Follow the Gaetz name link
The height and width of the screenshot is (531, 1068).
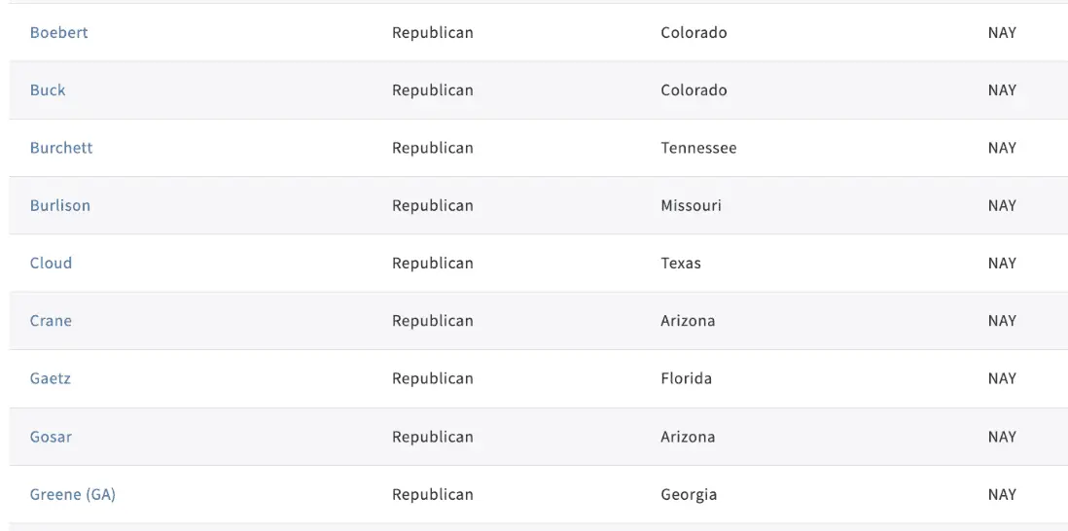coord(51,378)
